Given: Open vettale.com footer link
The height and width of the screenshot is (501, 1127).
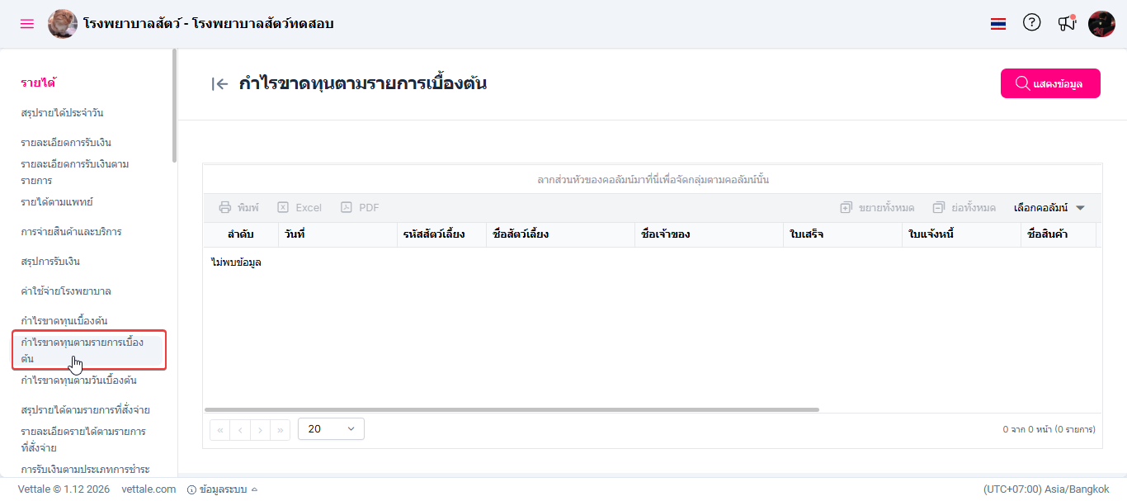Looking at the screenshot, I should click(x=149, y=489).
